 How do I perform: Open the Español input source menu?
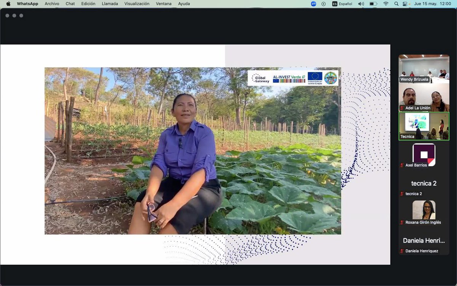(342, 4)
